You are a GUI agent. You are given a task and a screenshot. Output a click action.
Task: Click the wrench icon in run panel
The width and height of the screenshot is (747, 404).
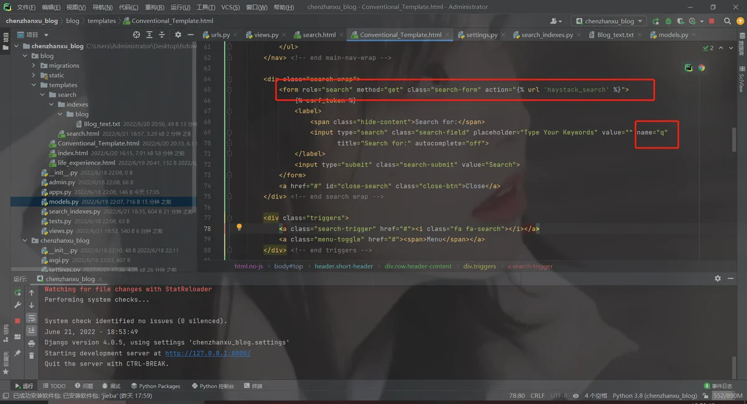(18, 305)
